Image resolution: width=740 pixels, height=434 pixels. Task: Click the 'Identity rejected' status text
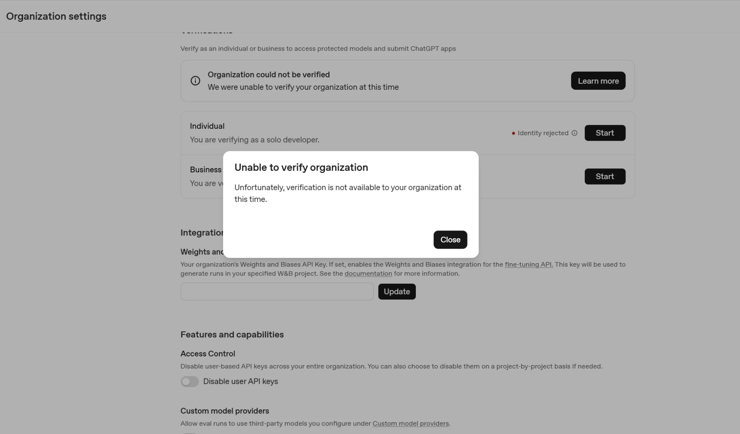click(x=543, y=133)
